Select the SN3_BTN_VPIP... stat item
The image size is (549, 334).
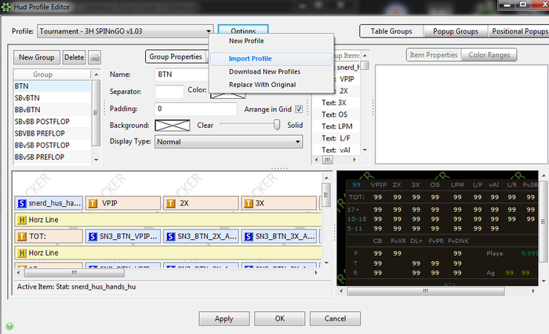click(123, 236)
